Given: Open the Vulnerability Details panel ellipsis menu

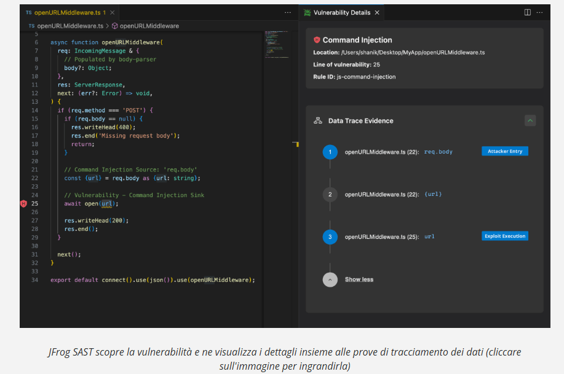Looking at the screenshot, I should pyautogui.click(x=539, y=12).
